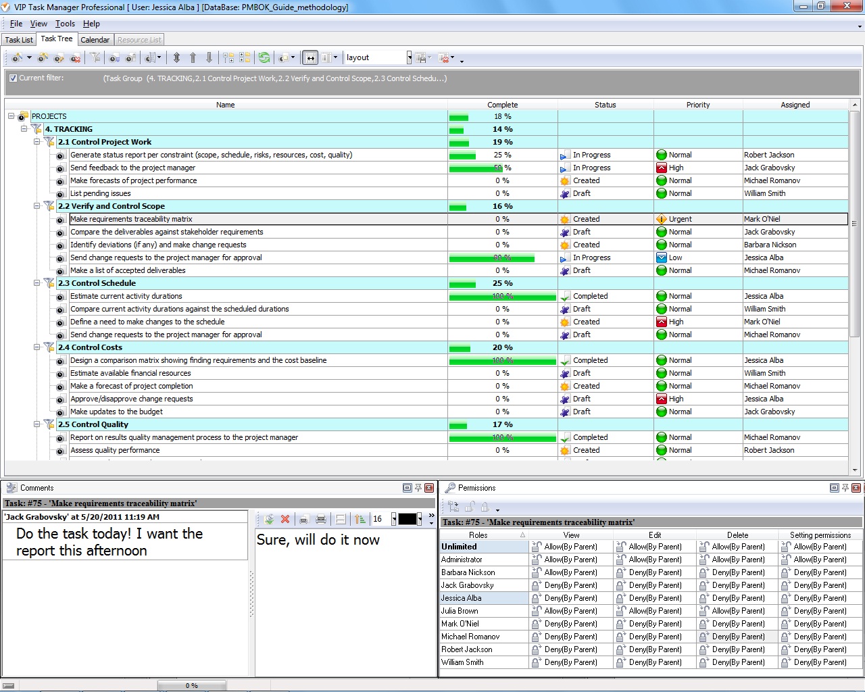Click the delete task toolbar icon

(x=75, y=58)
